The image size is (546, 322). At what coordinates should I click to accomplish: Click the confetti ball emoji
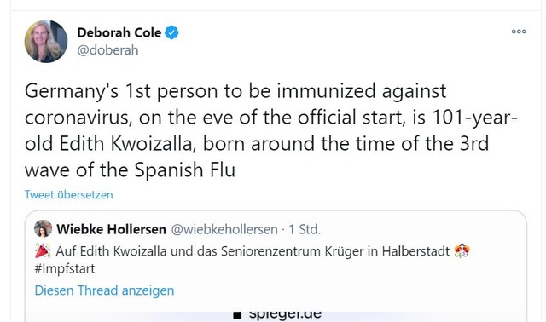pos(462,250)
